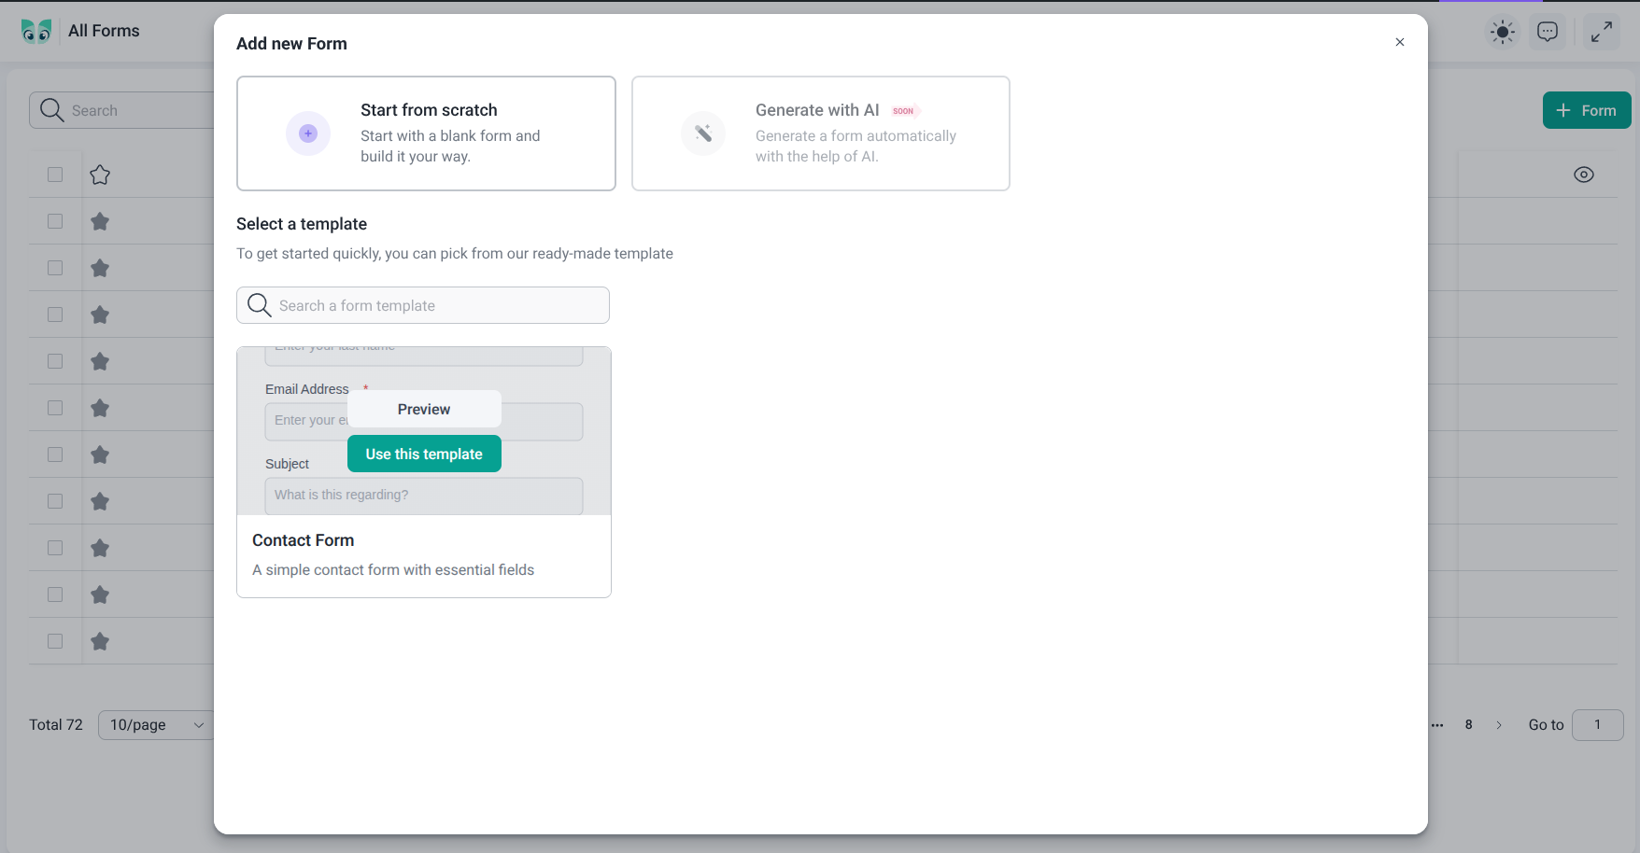This screenshot has height=853, width=1640.
Task: Go to next page chevron
Action: 1499,725
